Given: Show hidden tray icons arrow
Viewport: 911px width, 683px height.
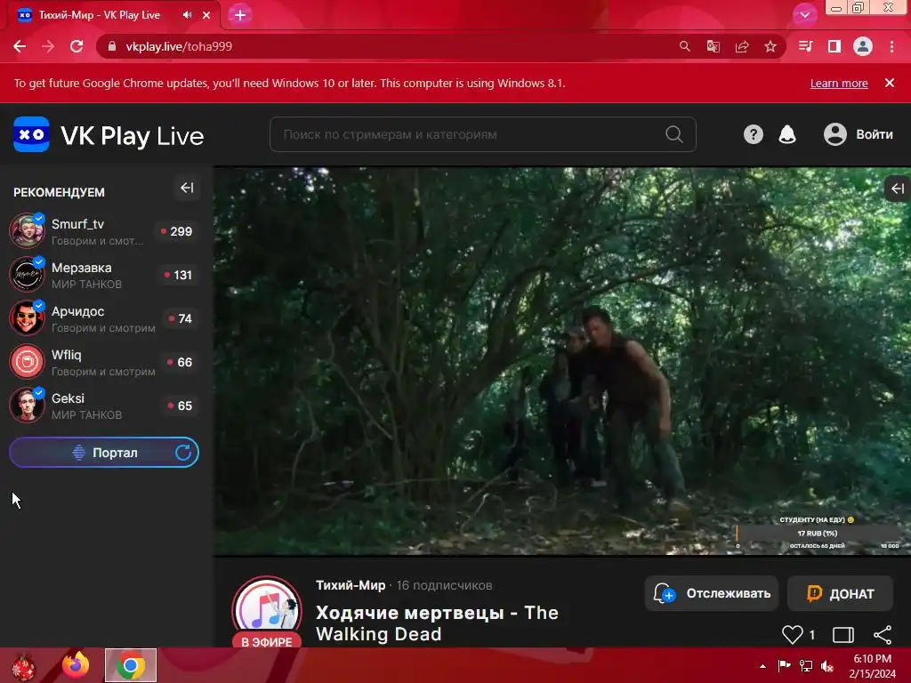Looking at the screenshot, I should [x=762, y=666].
